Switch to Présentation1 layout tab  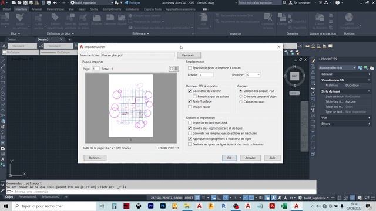(x=27, y=197)
